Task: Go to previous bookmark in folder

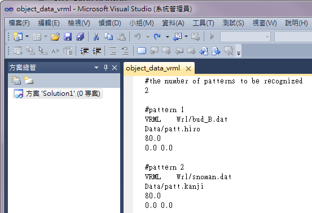Action: tap(179, 51)
